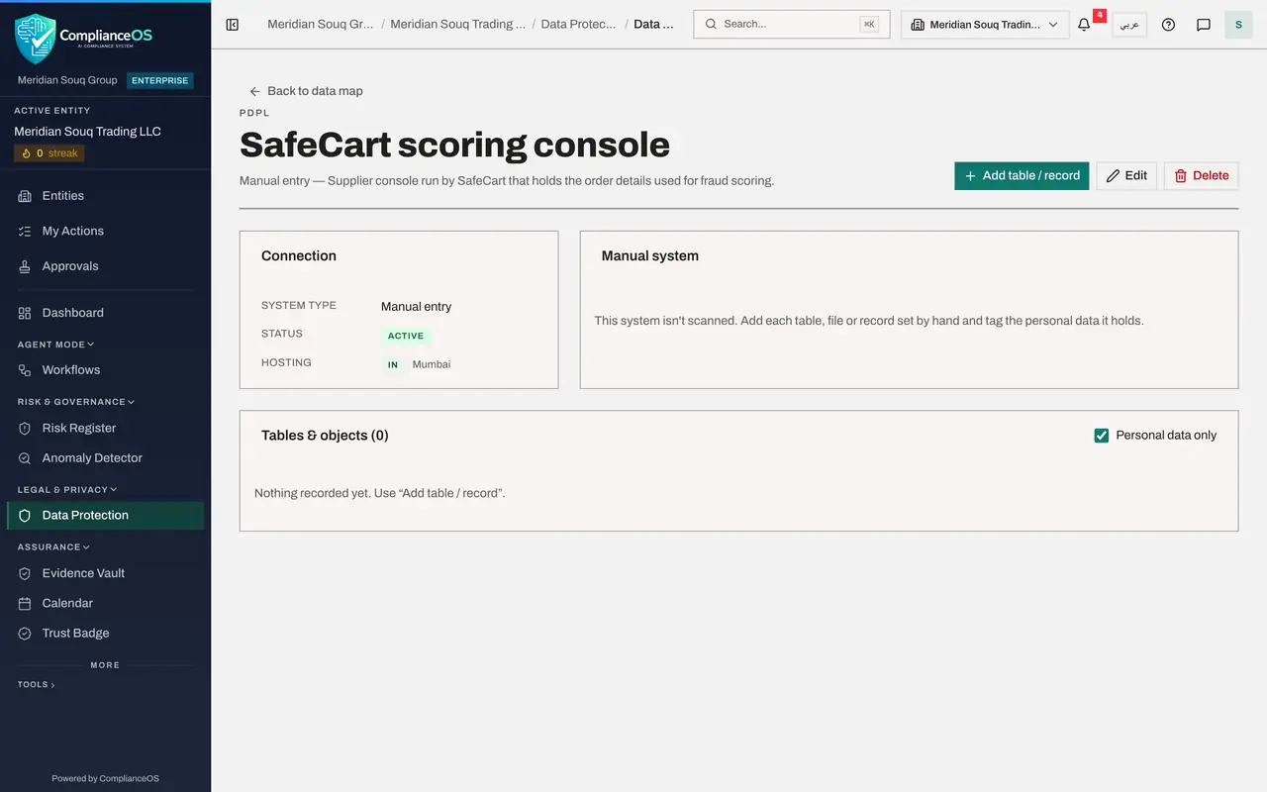Viewport: 1267px width, 792px height.
Task: Click the Trust Badge icon
Action: click(25, 634)
